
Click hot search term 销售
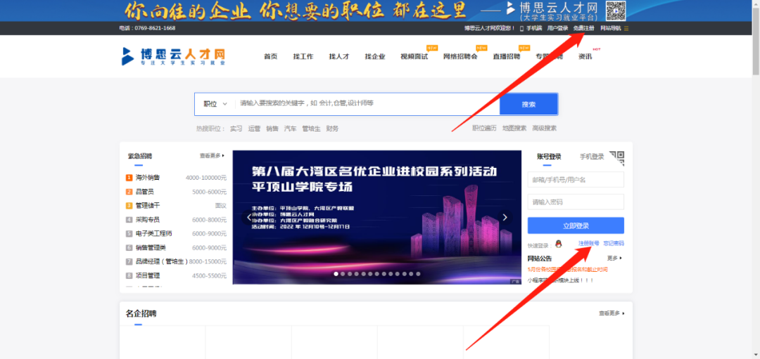coord(272,129)
